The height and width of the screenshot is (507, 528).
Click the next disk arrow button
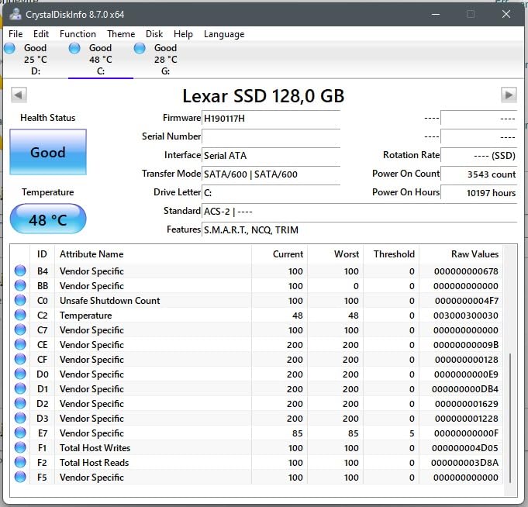(509, 95)
